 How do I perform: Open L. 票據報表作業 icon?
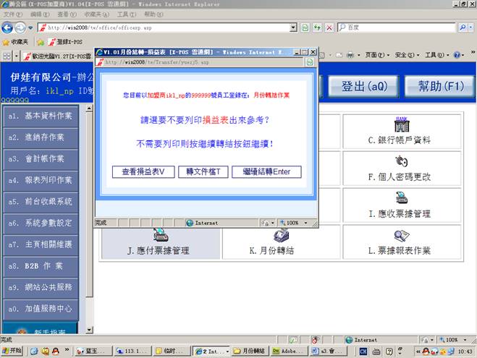coord(401,235)
